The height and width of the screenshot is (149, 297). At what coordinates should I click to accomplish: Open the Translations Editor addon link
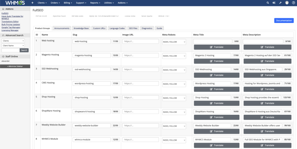tap(10, 21)
